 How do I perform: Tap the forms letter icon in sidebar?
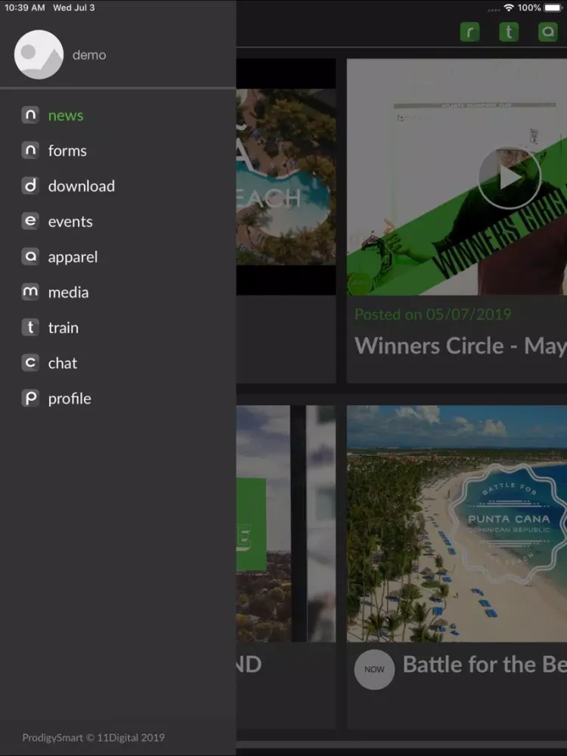[x=30, y=150]
